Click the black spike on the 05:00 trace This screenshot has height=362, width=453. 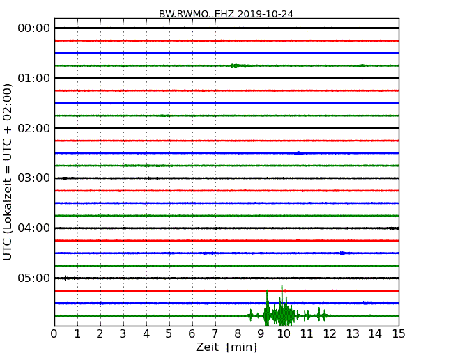tap(66, 278)
